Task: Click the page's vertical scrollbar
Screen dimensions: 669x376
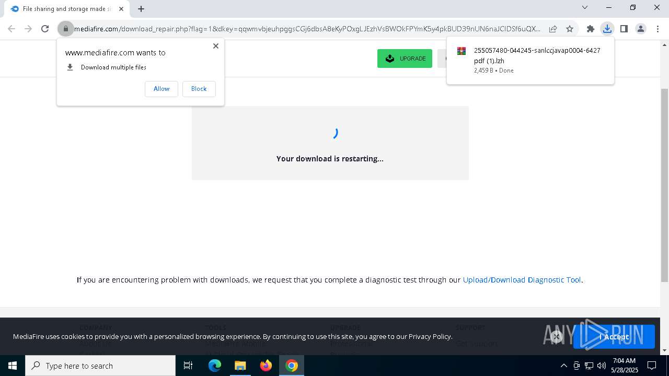Action: [x=664, y=185]
